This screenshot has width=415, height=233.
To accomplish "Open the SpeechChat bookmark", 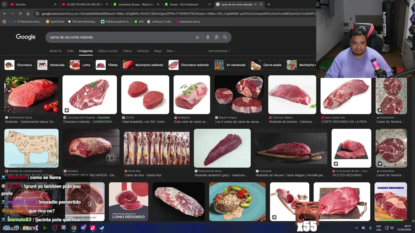I will click(55, 22).
